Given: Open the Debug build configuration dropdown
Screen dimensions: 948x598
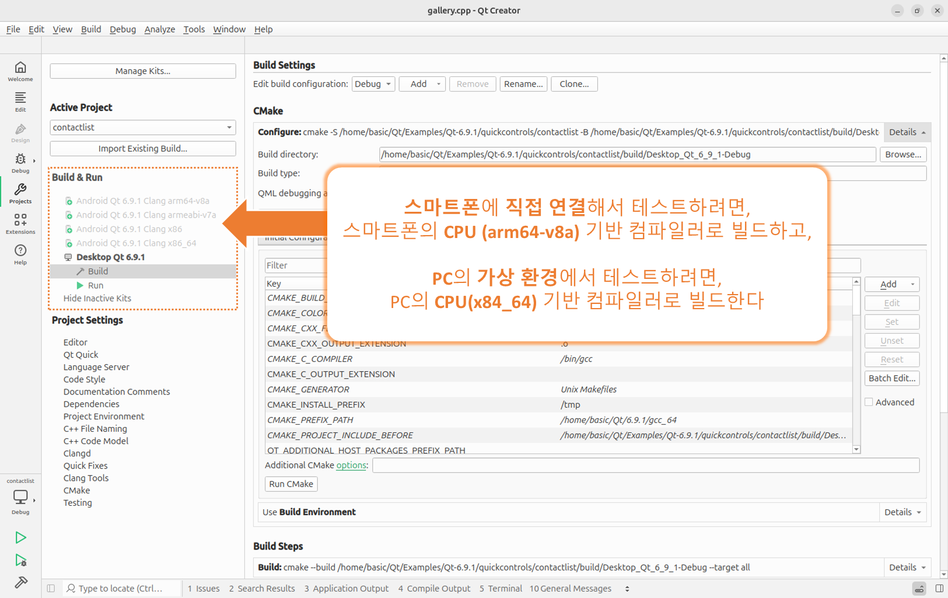Looking at the screenshot, I should (373, 84).
